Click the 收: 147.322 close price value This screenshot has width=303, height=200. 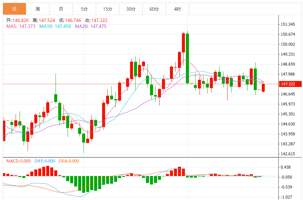pos(96,20)
